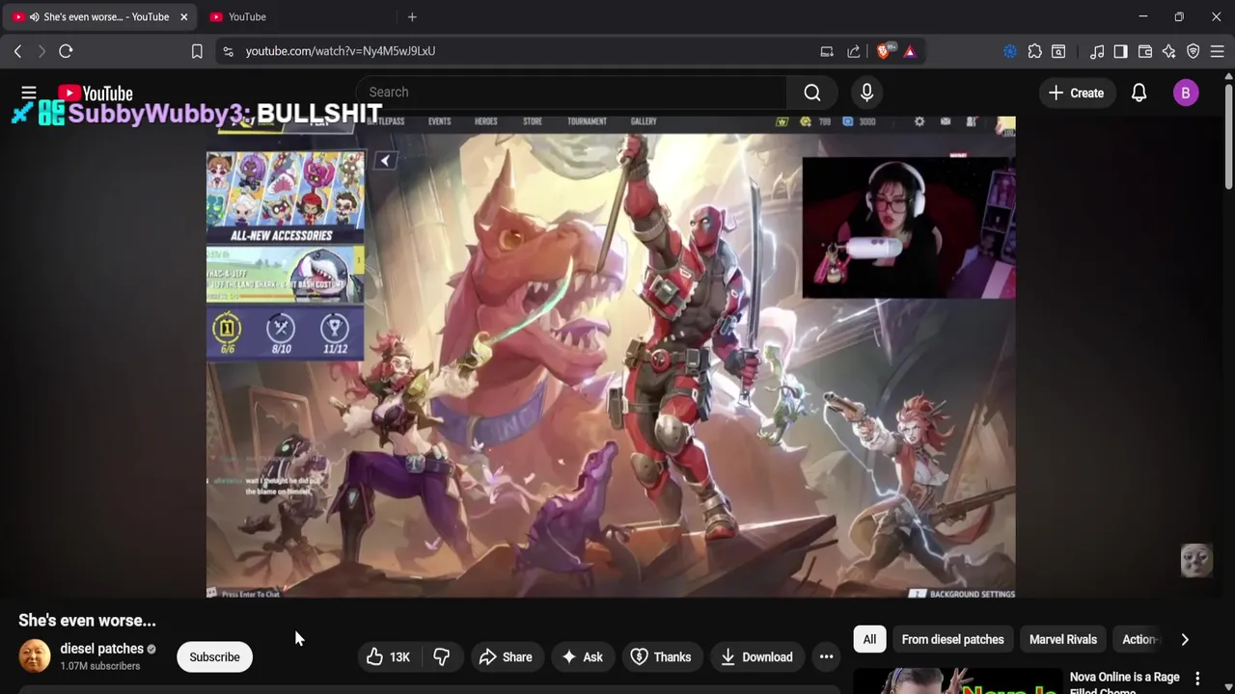The height and width of the screenshot is (694, 1235).
Task: Click the address bar URL
Action: pos(341,51)
